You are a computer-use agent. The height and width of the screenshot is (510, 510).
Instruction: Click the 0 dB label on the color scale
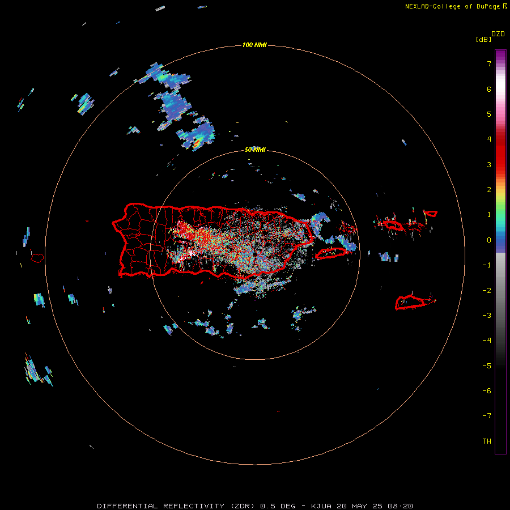click(489, 240)
